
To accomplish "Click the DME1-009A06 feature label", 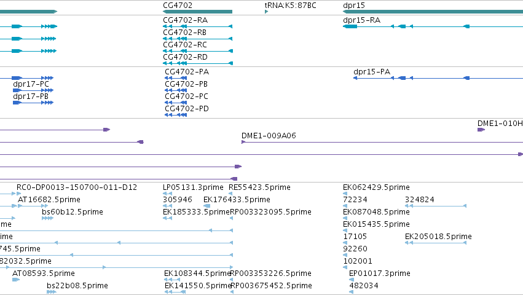I will click(269, 135).
